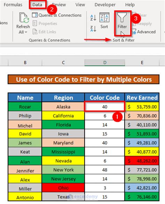The image size is (165, 204).
Task: Click the red 48,262.00 cell
Action: pos(142,161)
